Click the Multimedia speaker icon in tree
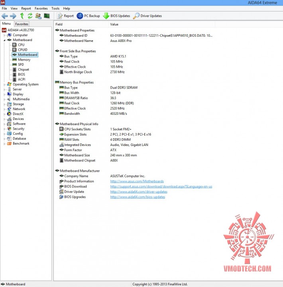The image size is (283, 287). (x=9, y=99)
